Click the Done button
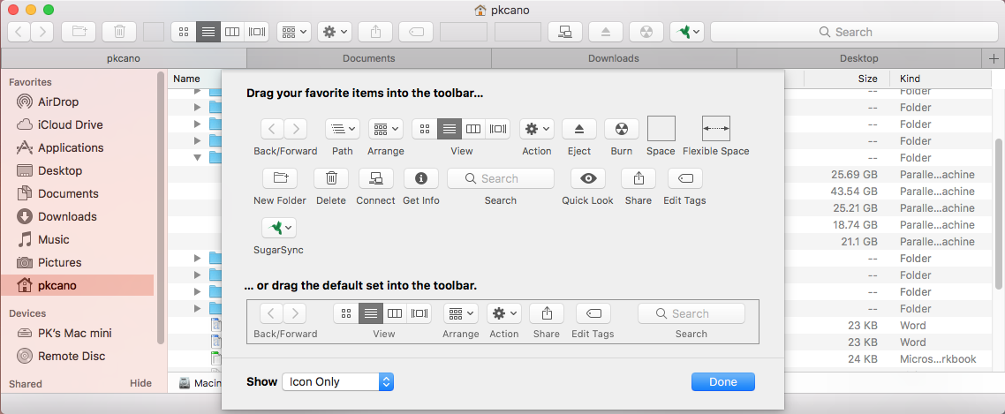This screenshot has width=1005, height=414. click(x=723, y=382)
